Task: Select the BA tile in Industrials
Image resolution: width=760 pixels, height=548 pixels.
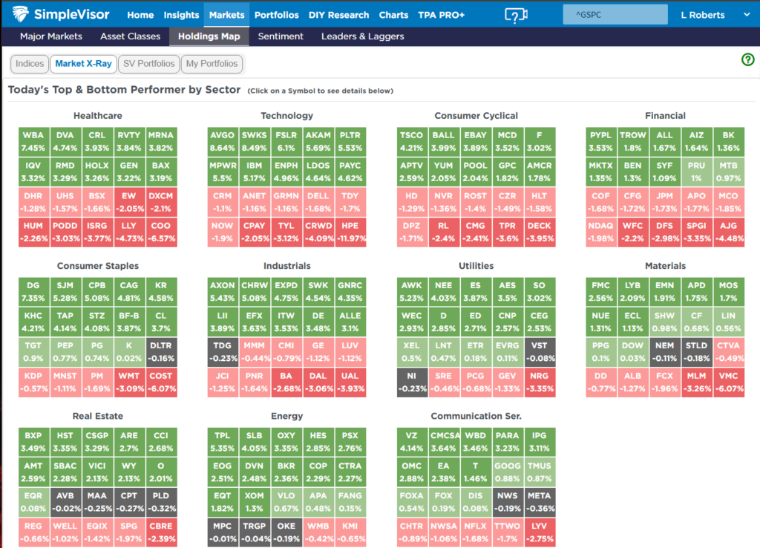Action: (x=286, y=382)
